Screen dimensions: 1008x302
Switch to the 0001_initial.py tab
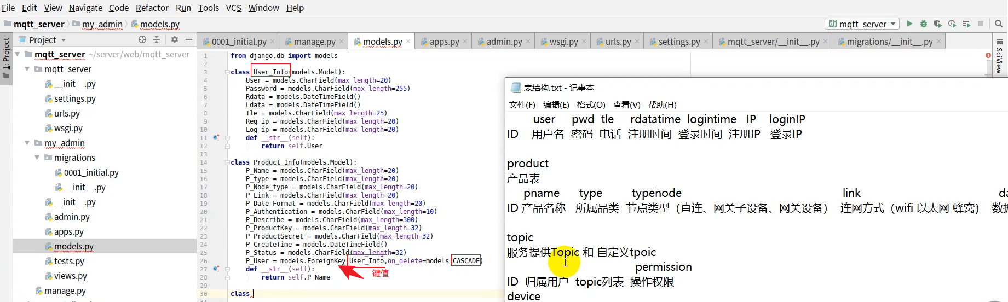pyautogui.click(x=239, y=42)
